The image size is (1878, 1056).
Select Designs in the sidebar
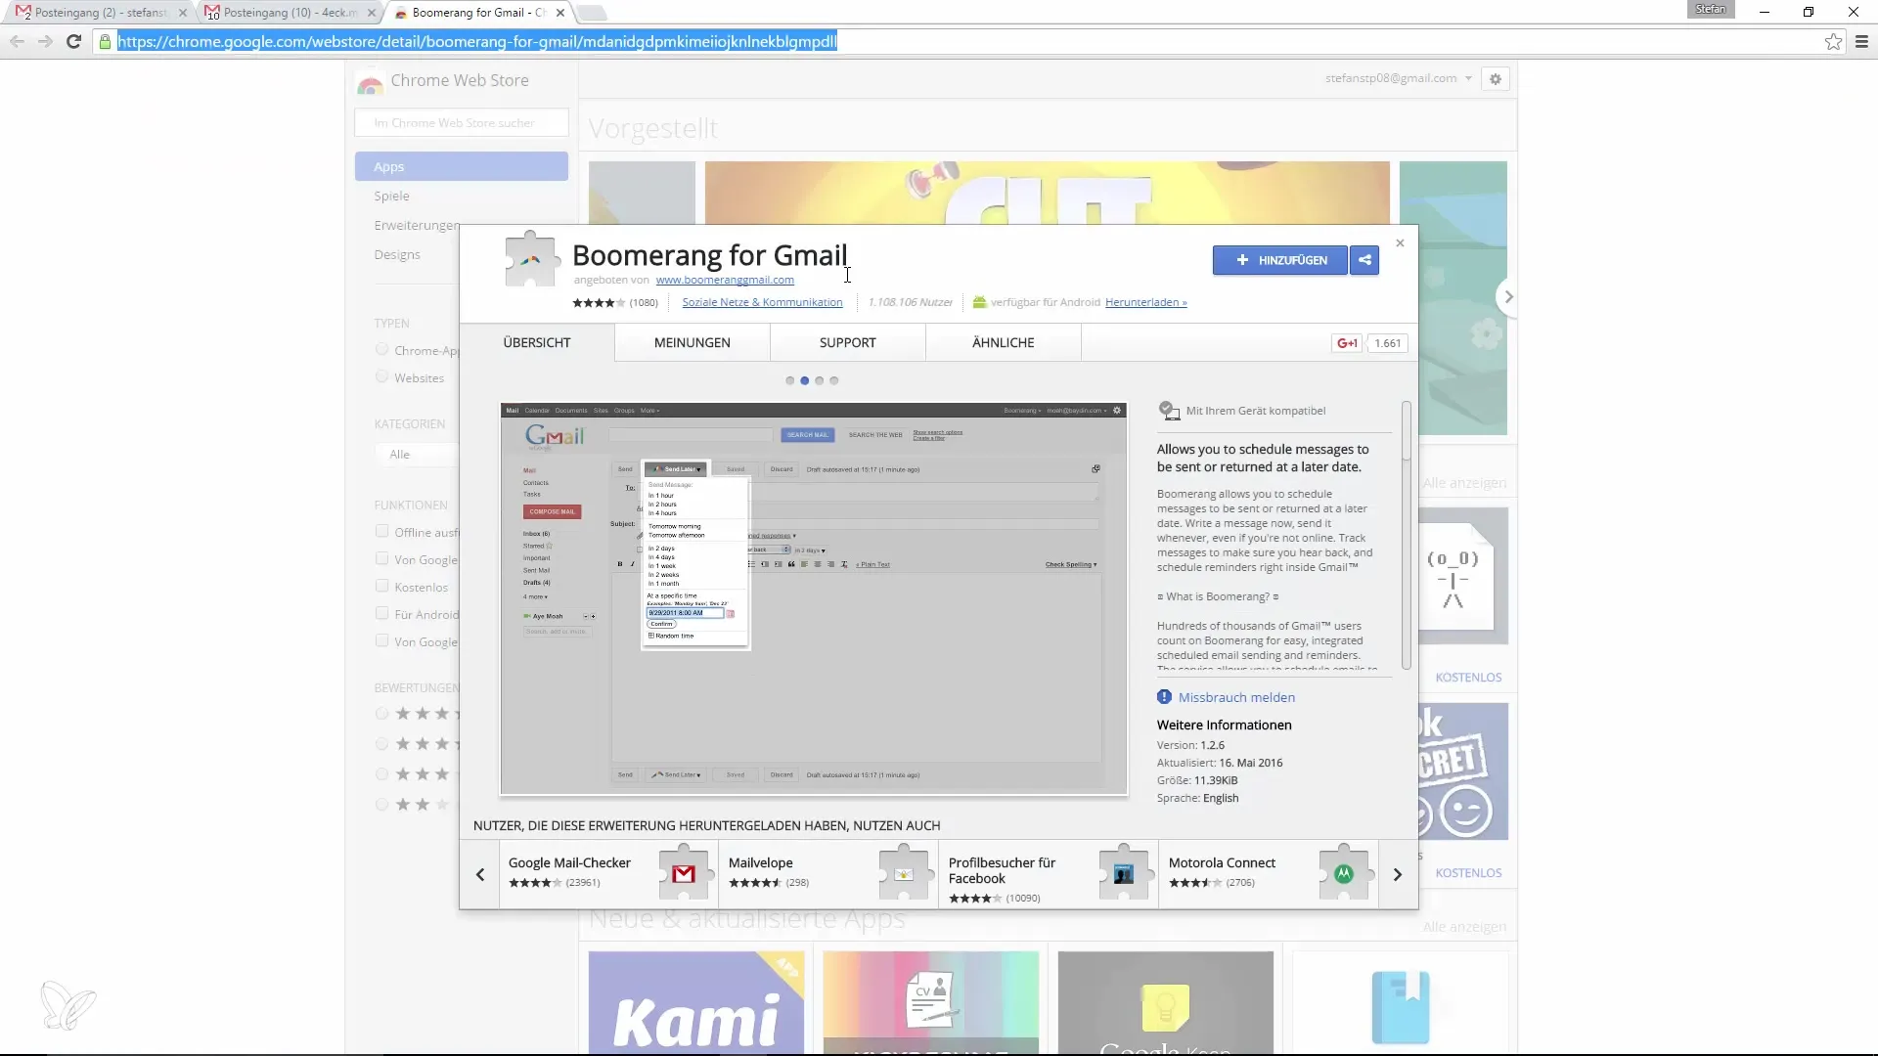coord(397,254)
